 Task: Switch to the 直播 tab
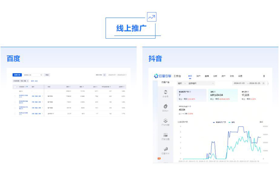tap(207, 76)
